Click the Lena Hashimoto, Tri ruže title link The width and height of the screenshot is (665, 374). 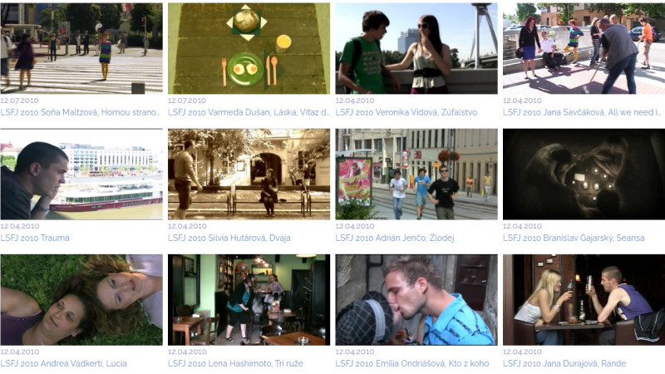pyautogui.click(x=254, y=363)
